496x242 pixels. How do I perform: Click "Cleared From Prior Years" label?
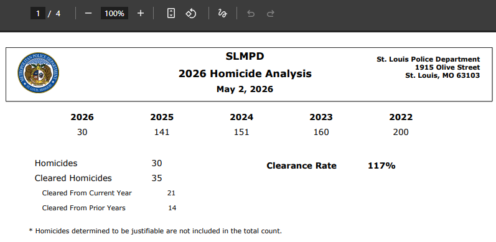[84, 208]
